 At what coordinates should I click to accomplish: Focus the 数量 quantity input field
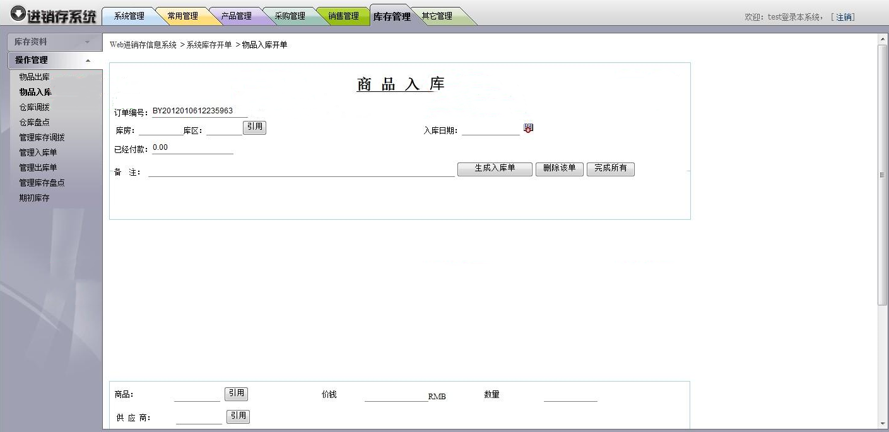pos(570,396)
